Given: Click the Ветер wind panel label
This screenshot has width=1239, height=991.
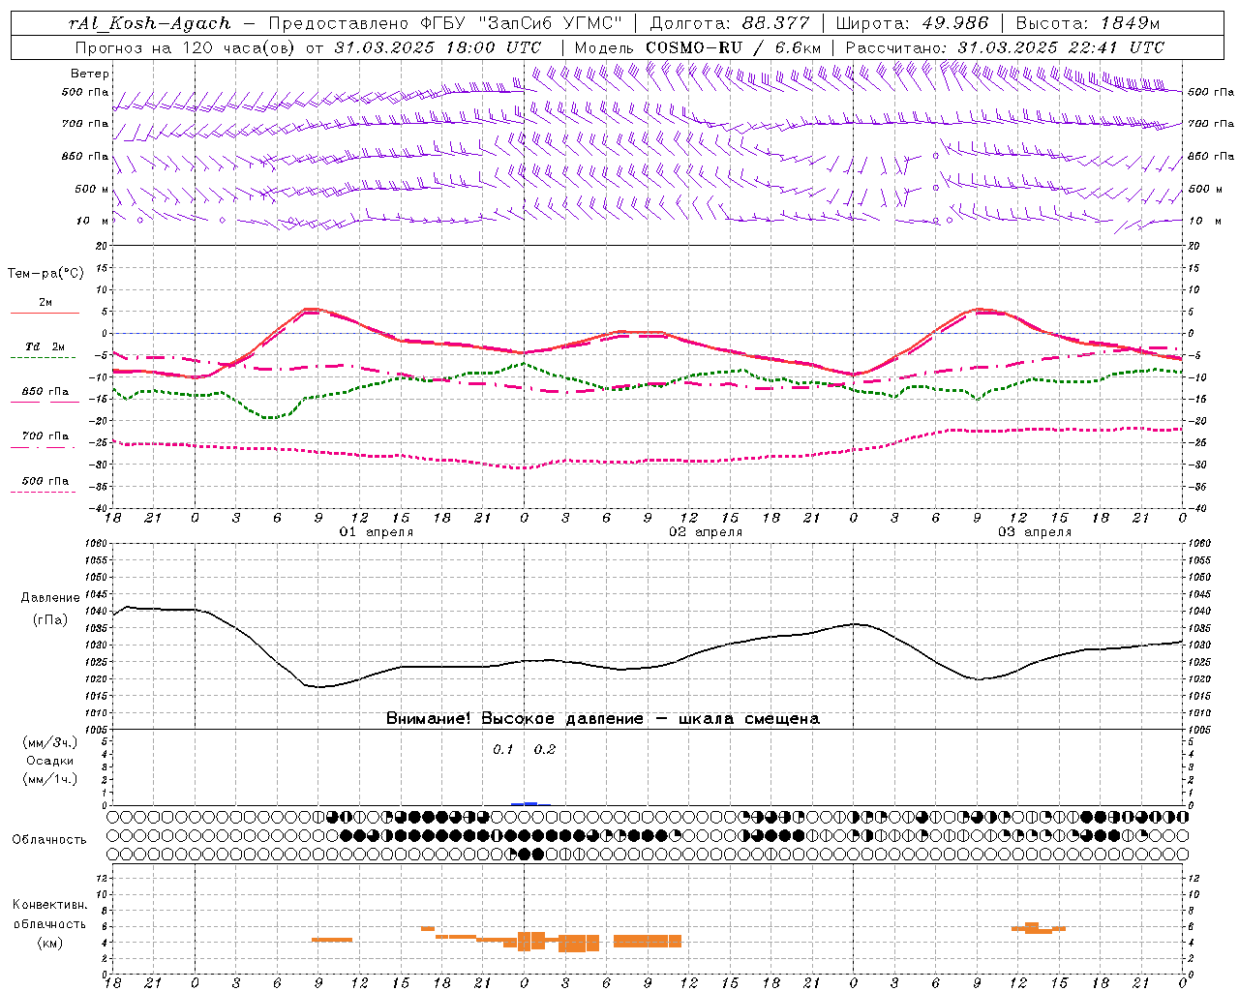Looking at the screenshot, I should [x=90, y=74].
